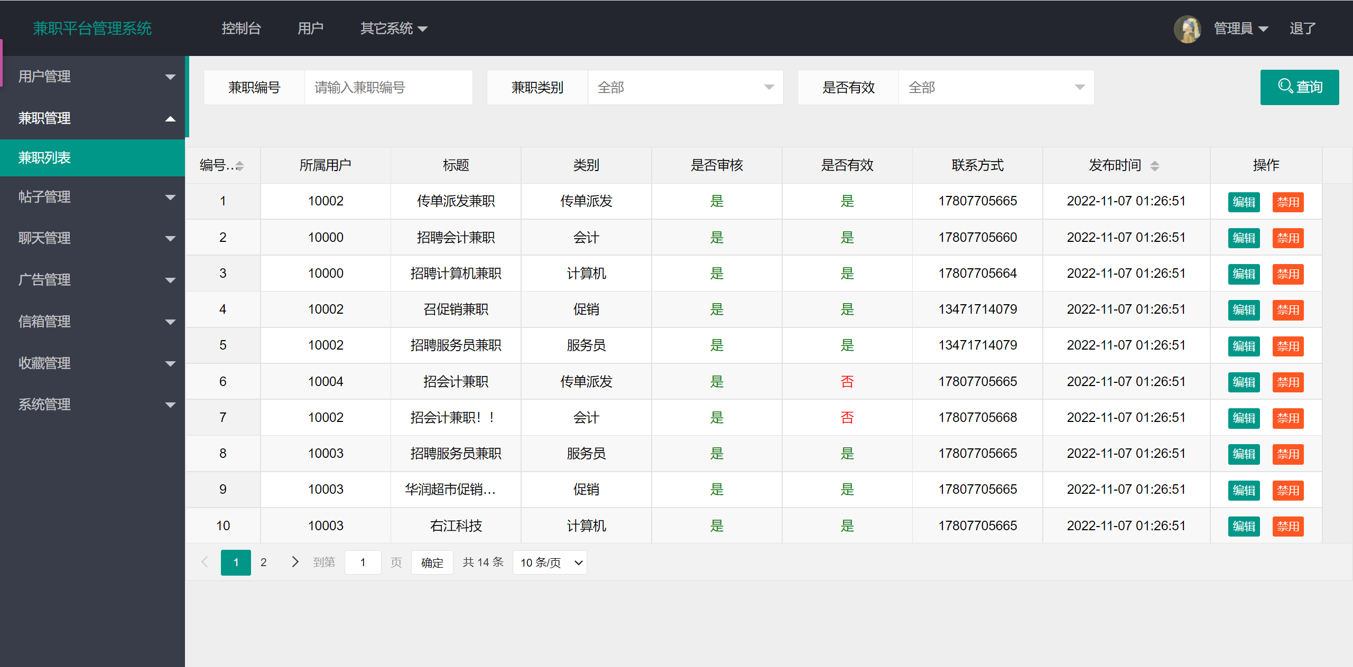Open the 管理员 account dropdown arrow
1353x667 pixels.
1264,29
